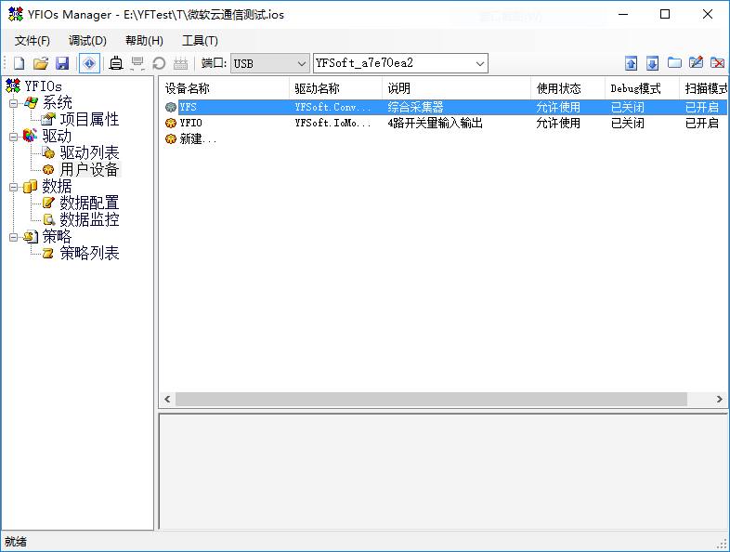This screenshot has width=730, height=552.
Task: Click the YFIO row icon
Action: click(171, 123)
